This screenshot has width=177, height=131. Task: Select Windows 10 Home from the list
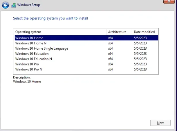point(86,38)
